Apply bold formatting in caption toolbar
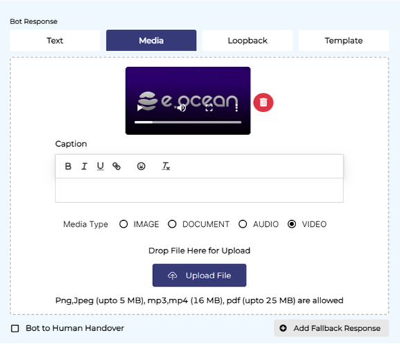The height and width of the screenshot is (344, 400). (68, 166)
